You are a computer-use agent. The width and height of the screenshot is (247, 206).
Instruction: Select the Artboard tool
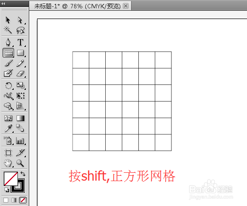click(8, 153)
